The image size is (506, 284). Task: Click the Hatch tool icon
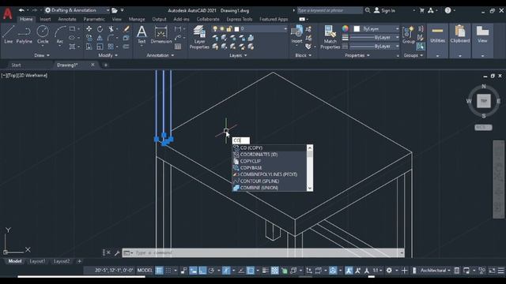tap(72, 47)
